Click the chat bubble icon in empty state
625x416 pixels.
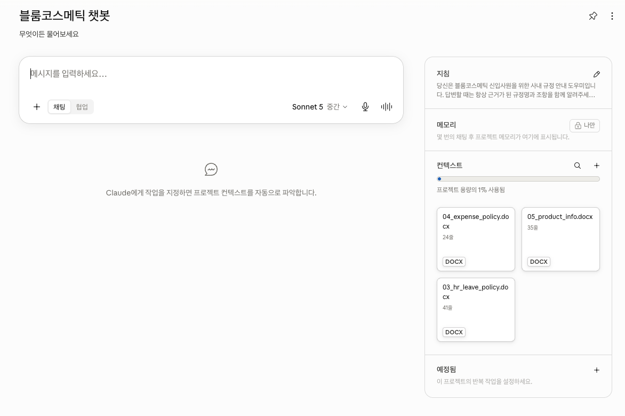[x=211, y=169]
